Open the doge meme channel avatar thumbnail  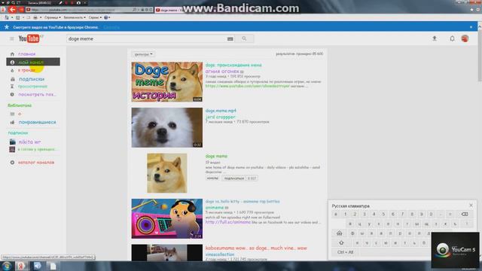pos(167,173)
